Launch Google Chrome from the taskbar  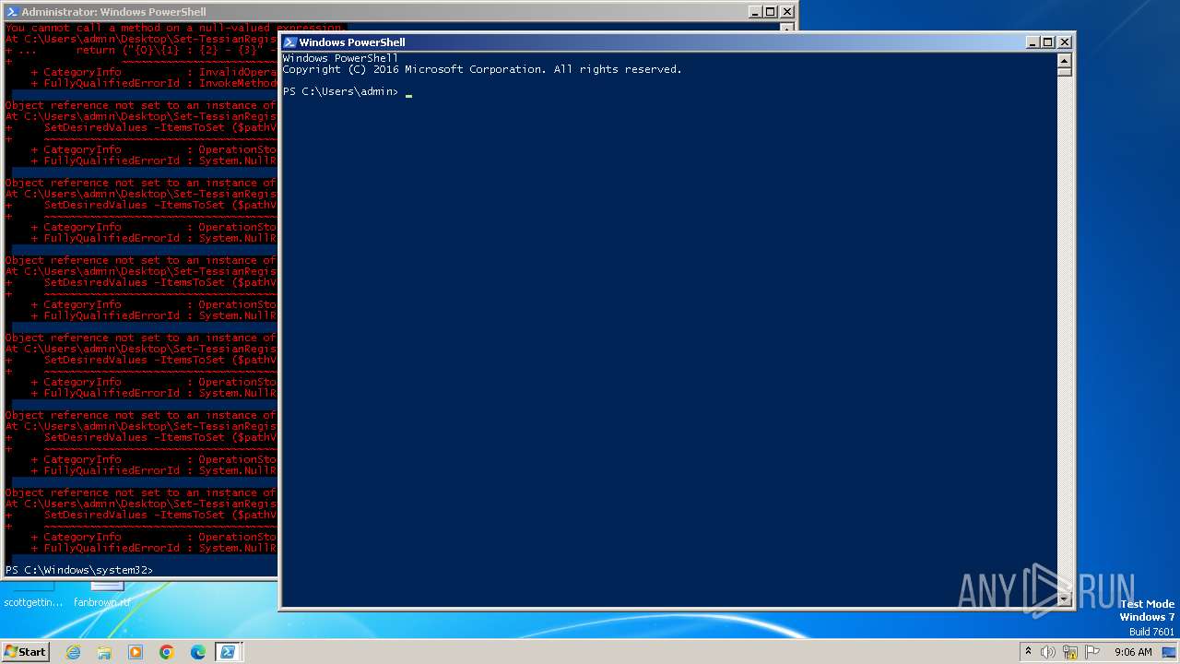point(167,652)
